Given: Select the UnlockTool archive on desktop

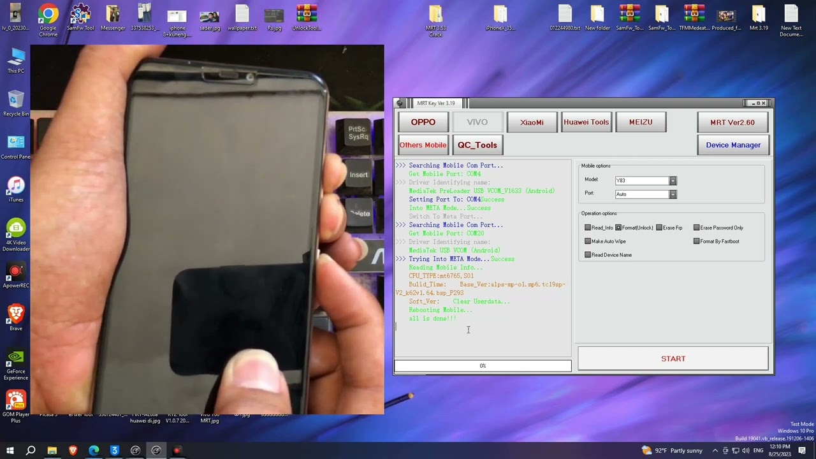Looking at the screenshot, I should click(307, 18).
